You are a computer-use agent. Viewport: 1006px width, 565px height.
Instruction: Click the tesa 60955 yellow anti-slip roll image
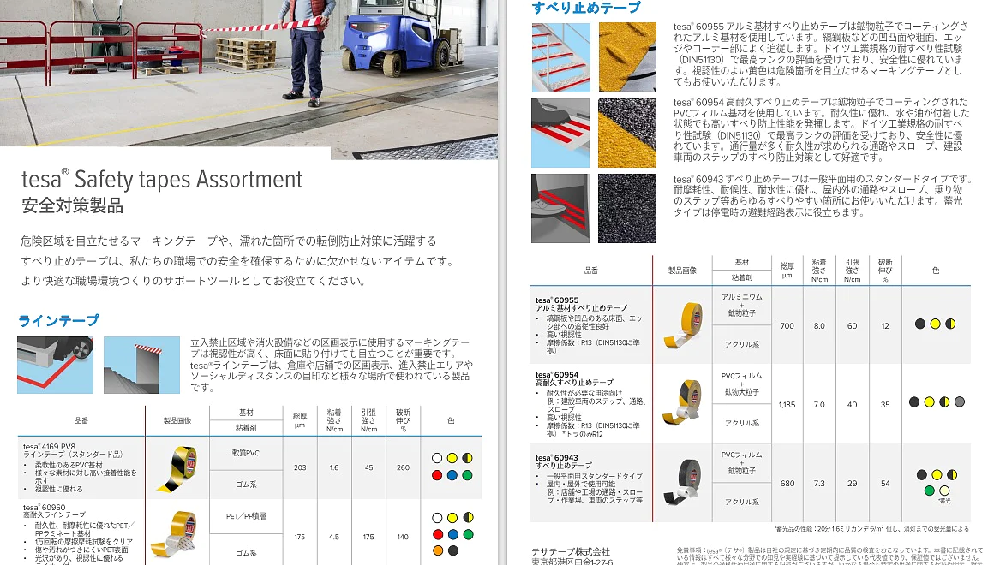(x=682, y=325)
